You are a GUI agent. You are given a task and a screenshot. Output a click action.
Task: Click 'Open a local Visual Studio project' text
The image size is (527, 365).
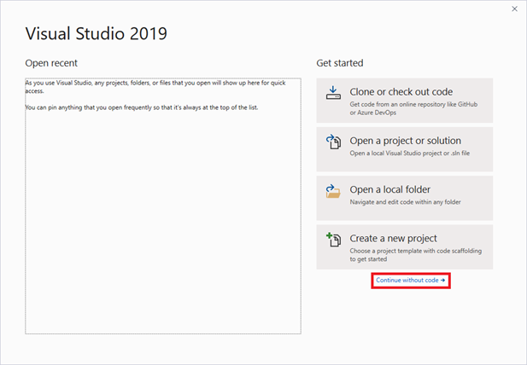[410, 154]
